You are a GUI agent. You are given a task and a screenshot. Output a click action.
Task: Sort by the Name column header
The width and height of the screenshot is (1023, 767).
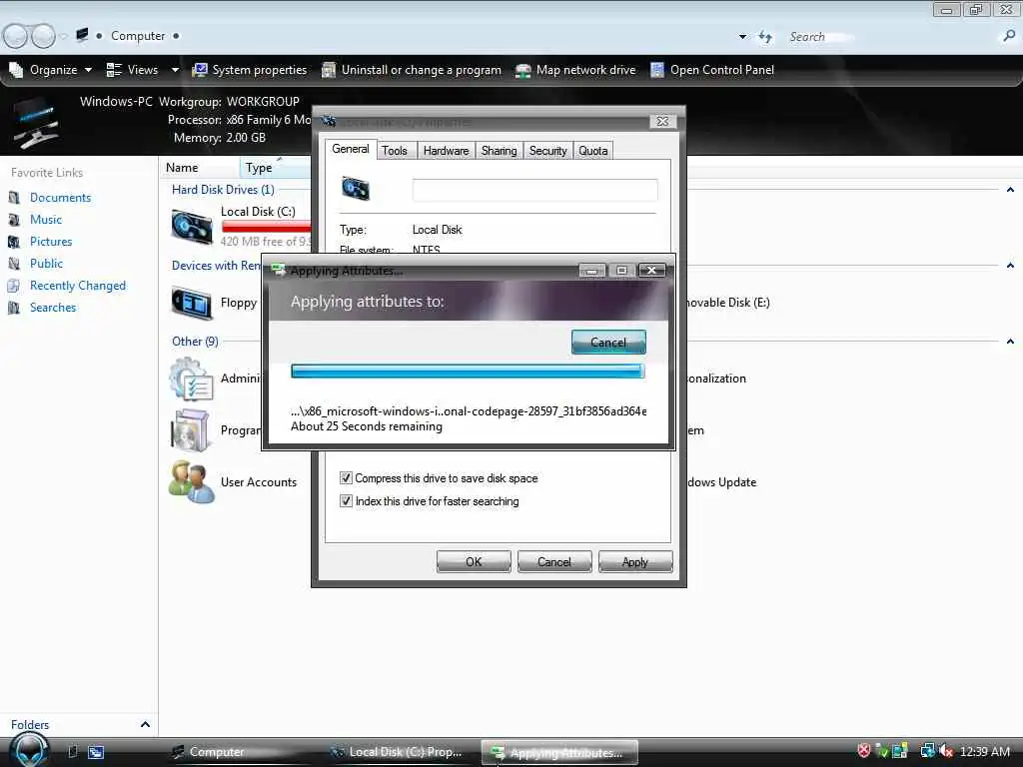[x=199, y=168]
